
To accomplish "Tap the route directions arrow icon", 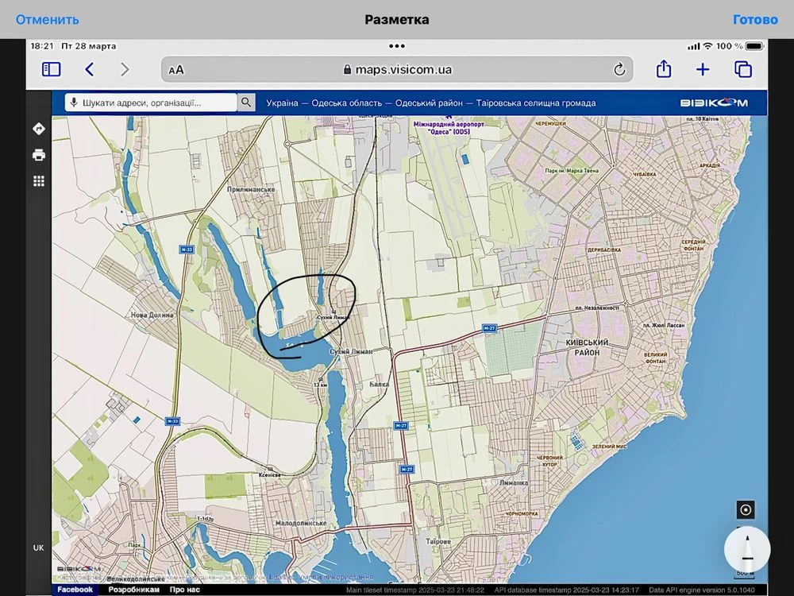I will (x=38, y=129).
